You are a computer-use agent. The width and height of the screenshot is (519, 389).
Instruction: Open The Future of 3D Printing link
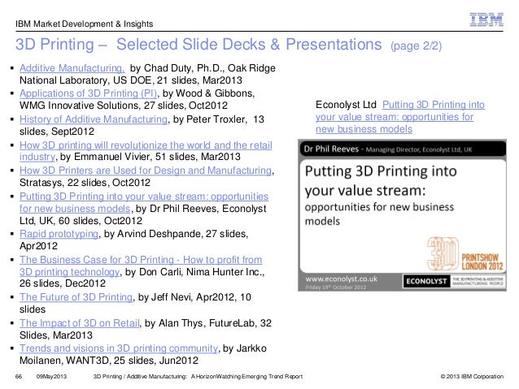[x=76, y=297]
